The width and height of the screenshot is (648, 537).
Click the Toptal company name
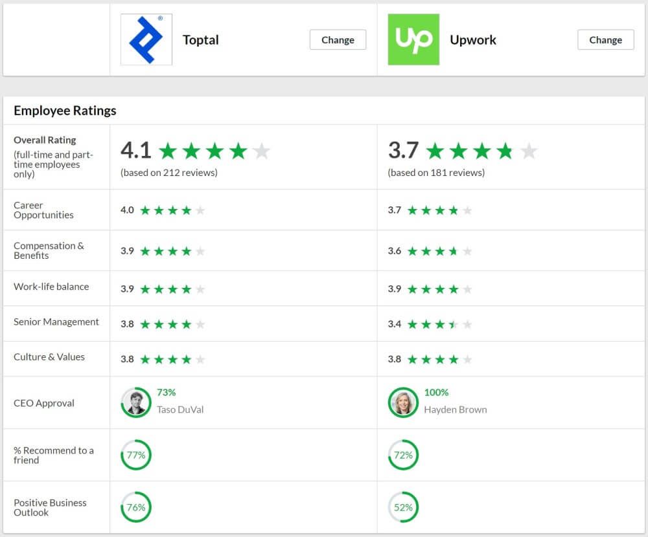pos(201,40)
